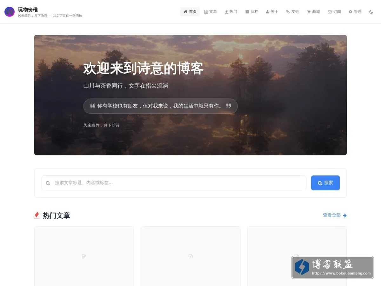Image resolution: width=381 pixels, height=286 pixels.
Task: Click the hero caption 风来疏竹，月下听诗
Action: click(x=101, y=126)
